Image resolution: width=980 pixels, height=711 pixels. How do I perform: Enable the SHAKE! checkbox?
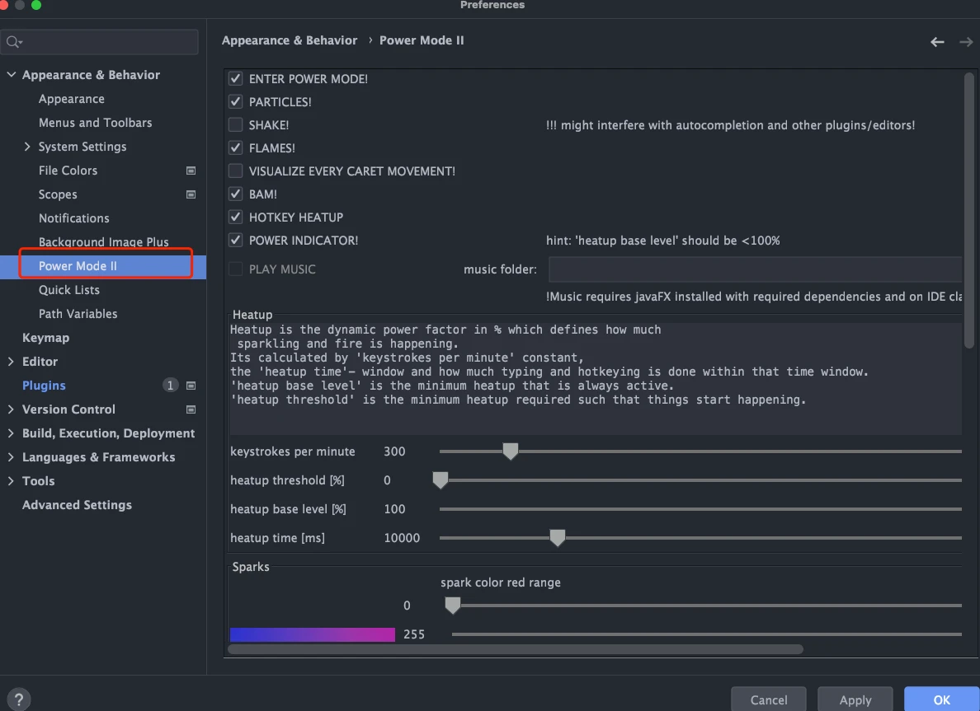pos(236,125)
